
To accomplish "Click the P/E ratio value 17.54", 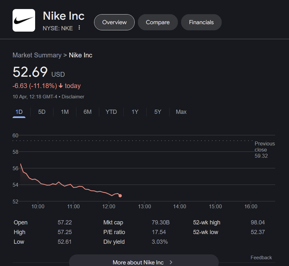I will tap(159, 232).
